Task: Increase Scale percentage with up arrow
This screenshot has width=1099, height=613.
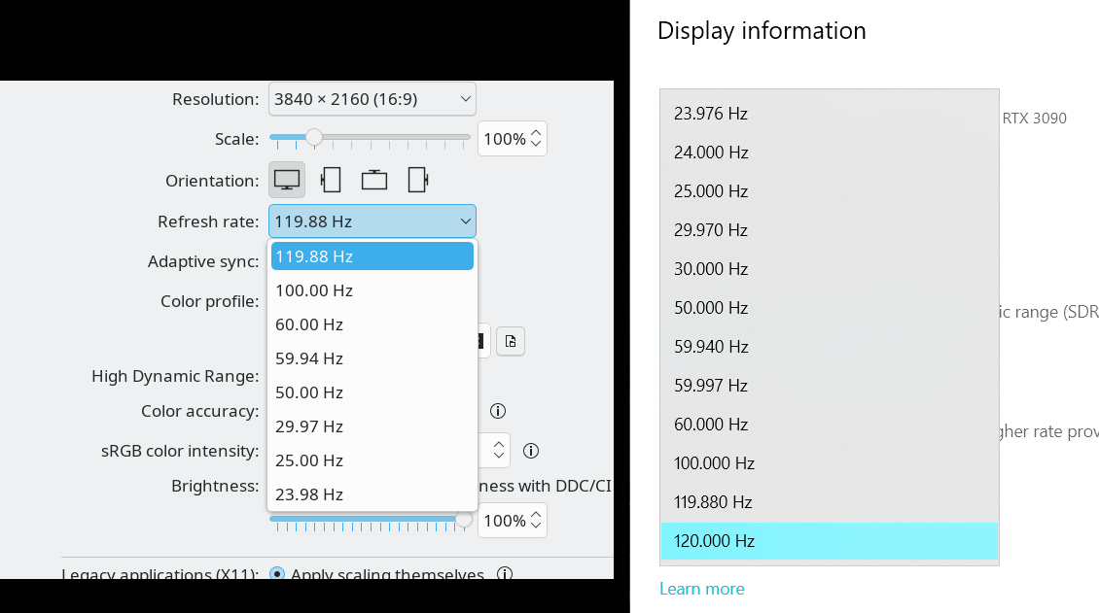Action: click(x=536, y=132)
